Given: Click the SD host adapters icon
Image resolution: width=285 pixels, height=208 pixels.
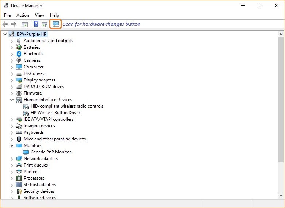Looking at the screenshot, I should 19,185.
